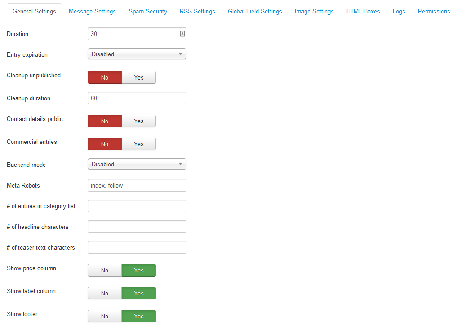This screenshot has height=335, width=461.
Task: Enable Commercial entries with Yes
Action: click(x=138, y=144)
